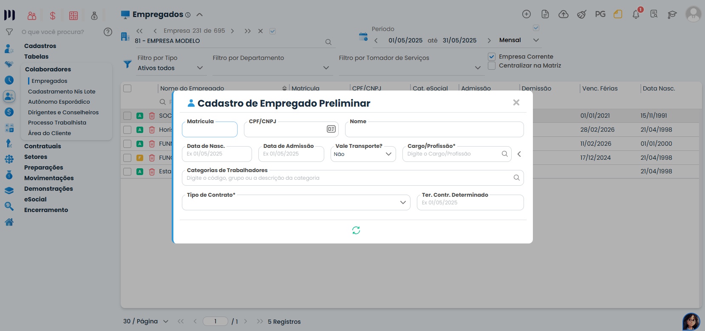
Task: Expand the Tipo de Contrato dropdown
Action: [x=296, y=203]
